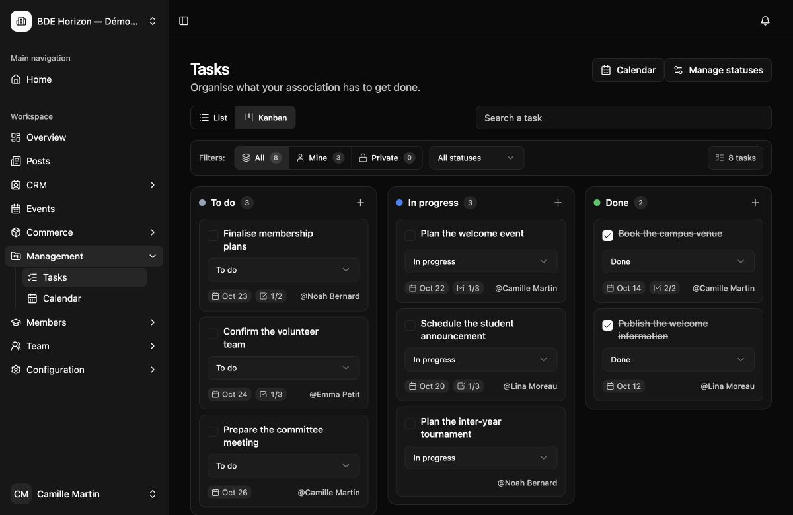Expand the Configuration sidebar section
The height and width of the screenshot is (515, 793).
84,370
